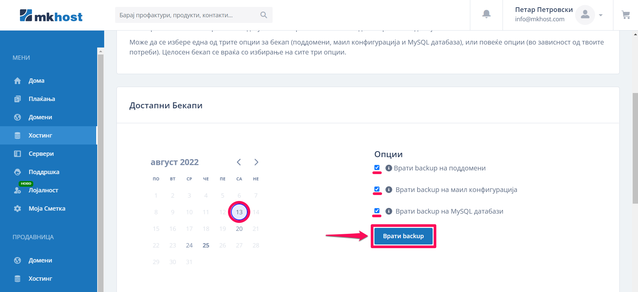This screenshot has width=638, height=292.
Task: Expand the user account dropdown arrow
Action: [601, 15]
